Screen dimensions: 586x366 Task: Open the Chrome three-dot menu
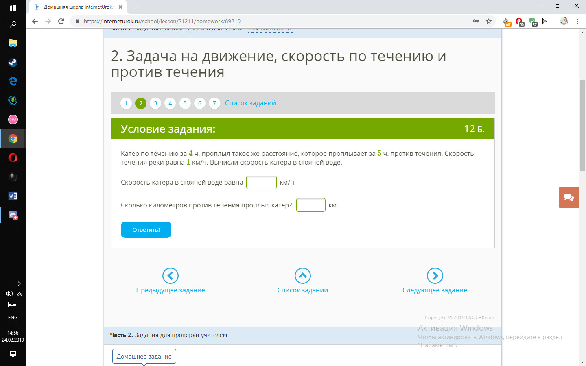(x=577, y=21)
